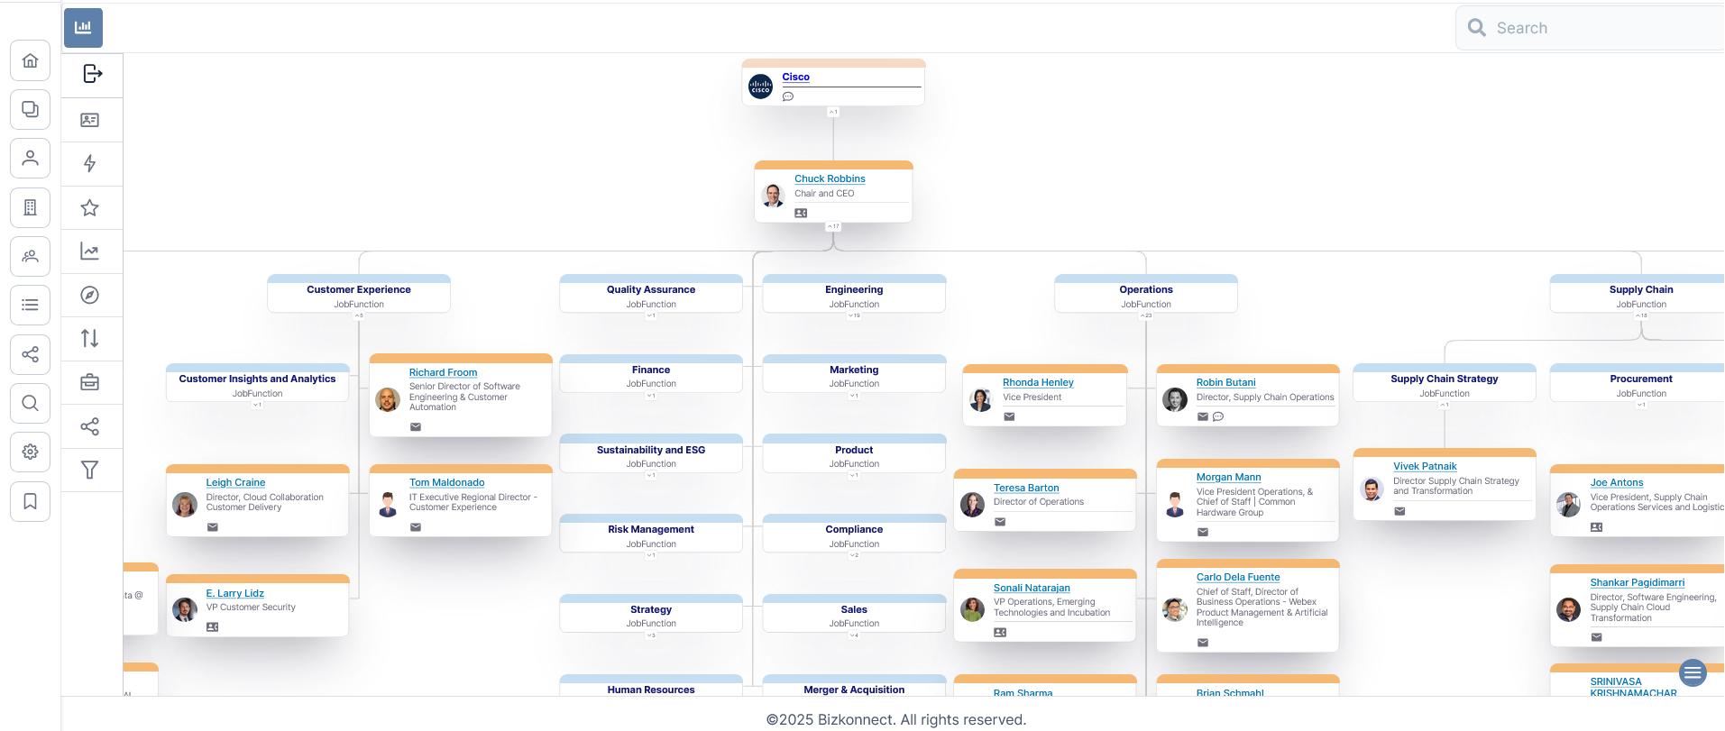Viewport: 1725px width, 731px height.
Task: Click the up-down sort arrows icon
Action: click(90, 338)
